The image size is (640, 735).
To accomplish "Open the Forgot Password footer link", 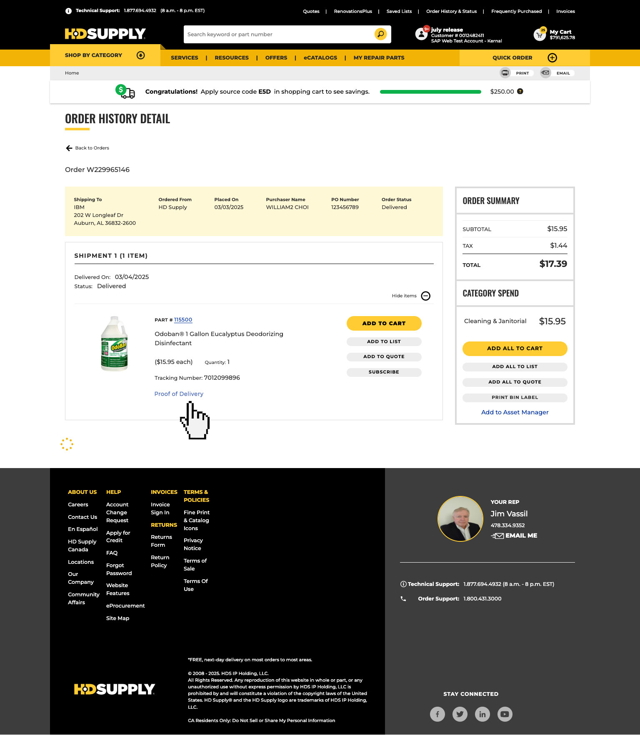I will coord(119,569).
